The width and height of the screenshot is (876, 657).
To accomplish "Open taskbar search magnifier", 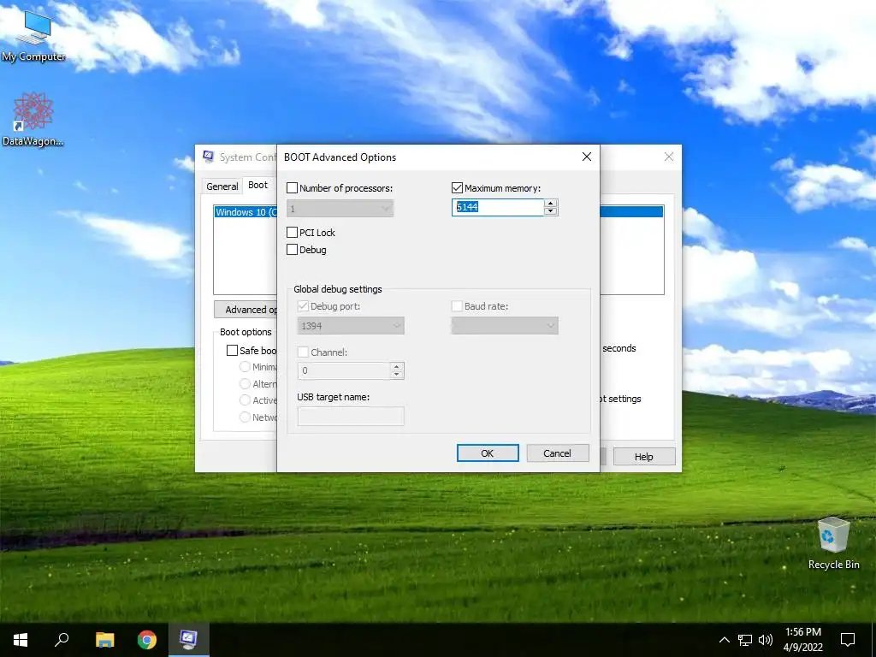I will click(62, 640).
